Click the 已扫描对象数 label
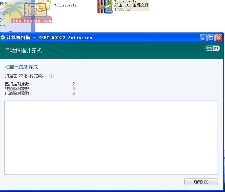 click(18, 84)
